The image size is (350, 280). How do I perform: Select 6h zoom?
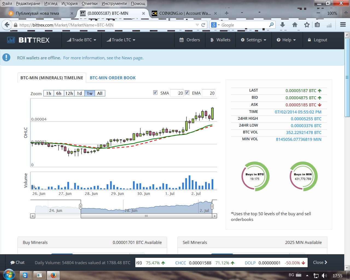[59, 93]
